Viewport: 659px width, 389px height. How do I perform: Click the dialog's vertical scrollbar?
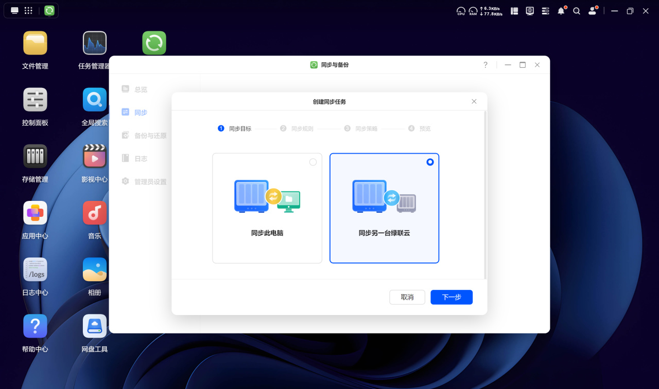coord(485,195)
